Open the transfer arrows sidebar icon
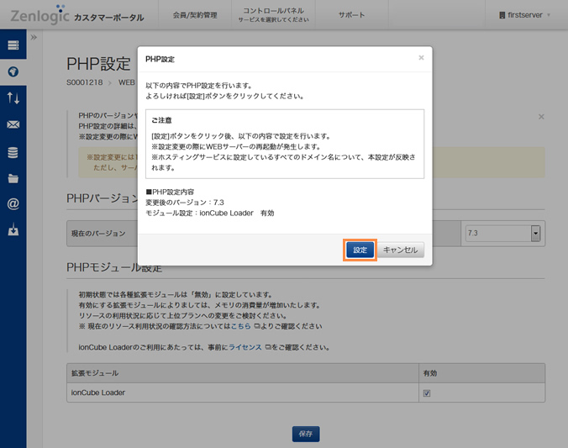The image size is (568, 448). (x=13, y=98)
